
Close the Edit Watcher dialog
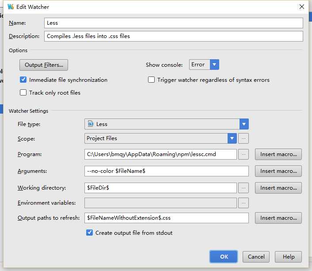click(x=302, y=7)
